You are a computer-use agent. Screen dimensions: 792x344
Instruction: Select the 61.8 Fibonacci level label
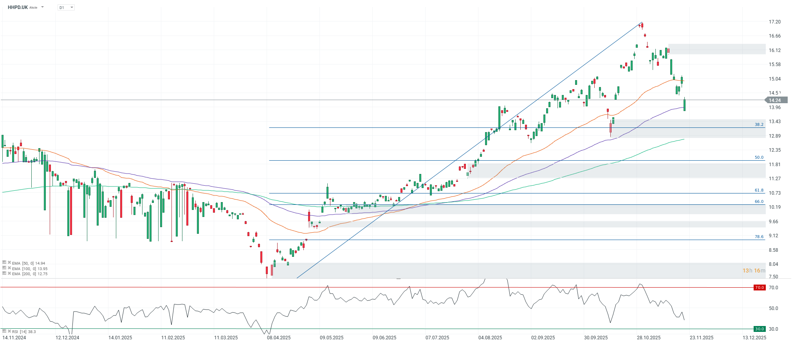(759, 190)
